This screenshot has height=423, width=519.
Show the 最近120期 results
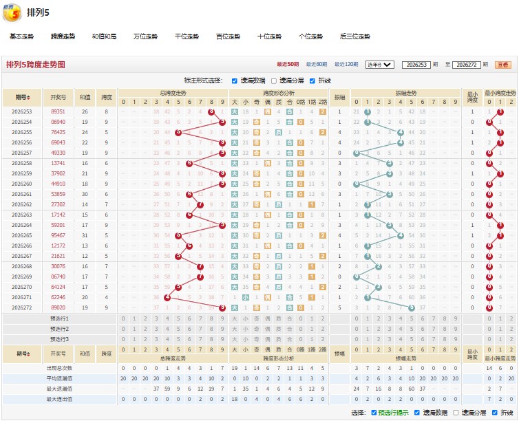(x=346, y=65)
